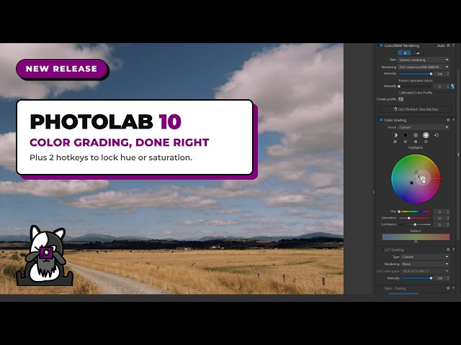This screenshot has width=461, height=345.
Task: Click the rainbow Hue slider
Action: click(415, 211)
